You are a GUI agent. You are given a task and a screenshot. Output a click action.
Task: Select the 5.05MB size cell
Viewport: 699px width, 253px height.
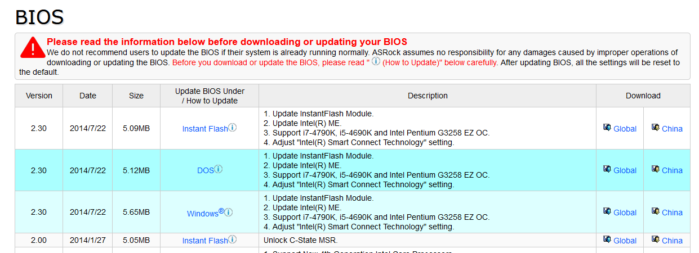[136, 241]
